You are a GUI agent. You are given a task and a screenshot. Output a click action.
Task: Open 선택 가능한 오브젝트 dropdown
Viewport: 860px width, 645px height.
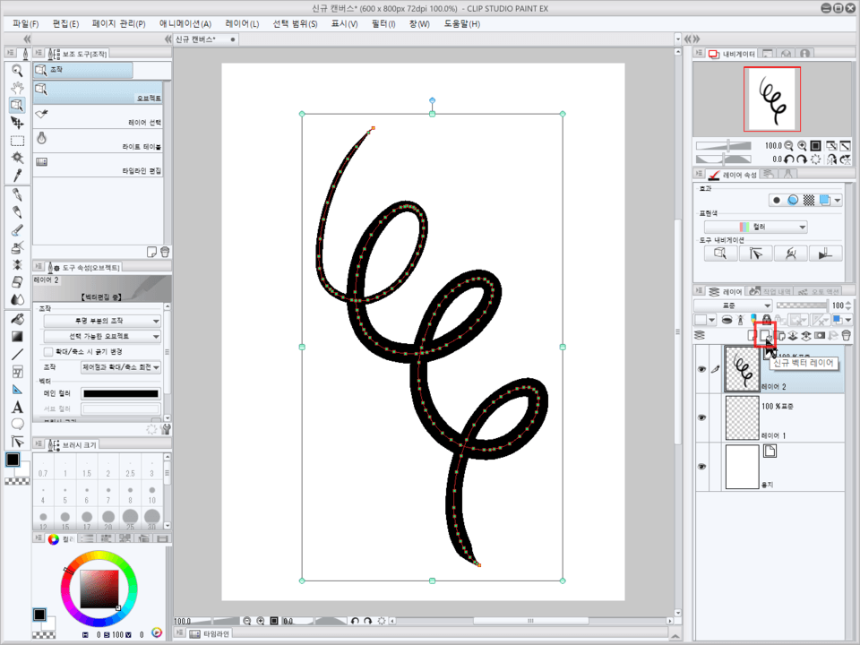[102, 336]
